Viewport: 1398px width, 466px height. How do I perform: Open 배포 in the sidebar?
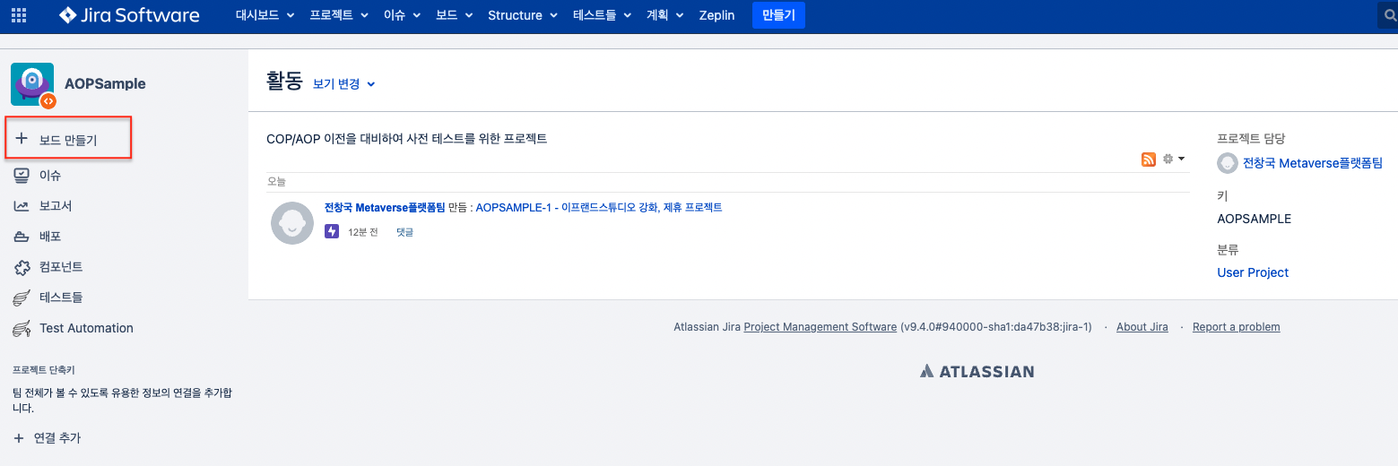(50, 237)
